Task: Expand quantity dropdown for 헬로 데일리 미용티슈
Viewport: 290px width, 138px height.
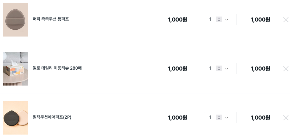Action: [227, 69]
